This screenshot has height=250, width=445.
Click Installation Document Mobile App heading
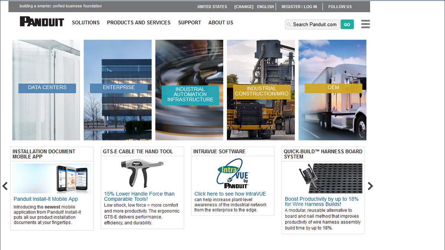[x=44, y=154]
